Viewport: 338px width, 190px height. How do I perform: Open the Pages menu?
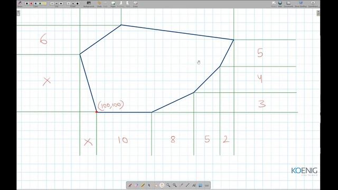pos(113,4)
